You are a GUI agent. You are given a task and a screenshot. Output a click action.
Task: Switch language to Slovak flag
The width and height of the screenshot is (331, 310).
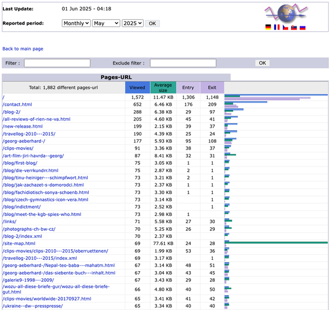[x=294, y=27]
